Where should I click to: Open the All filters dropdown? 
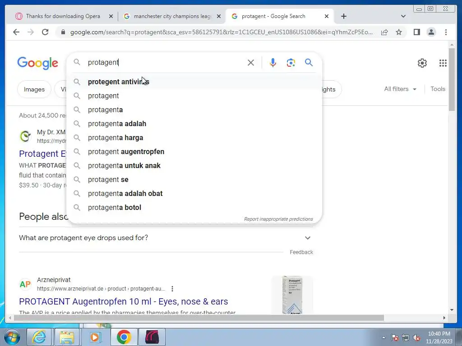(400, 89)
